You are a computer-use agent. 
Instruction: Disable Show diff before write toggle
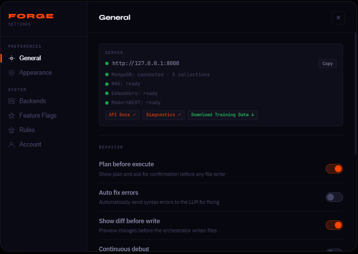point(334,225)
